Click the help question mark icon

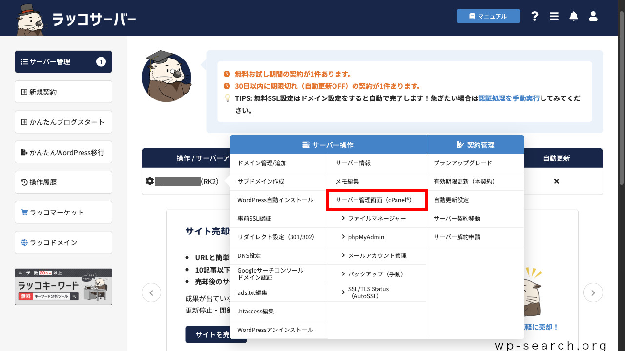coord(535,16)
